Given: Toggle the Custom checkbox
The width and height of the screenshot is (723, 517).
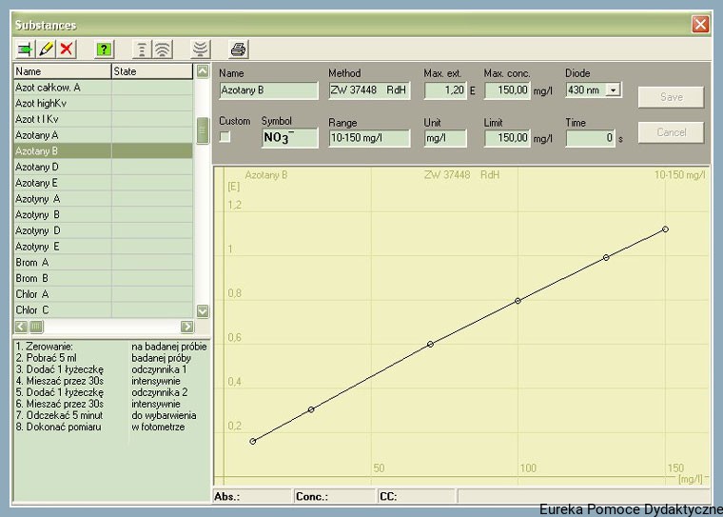Looking at the screenshot, I should click(225, 137).
